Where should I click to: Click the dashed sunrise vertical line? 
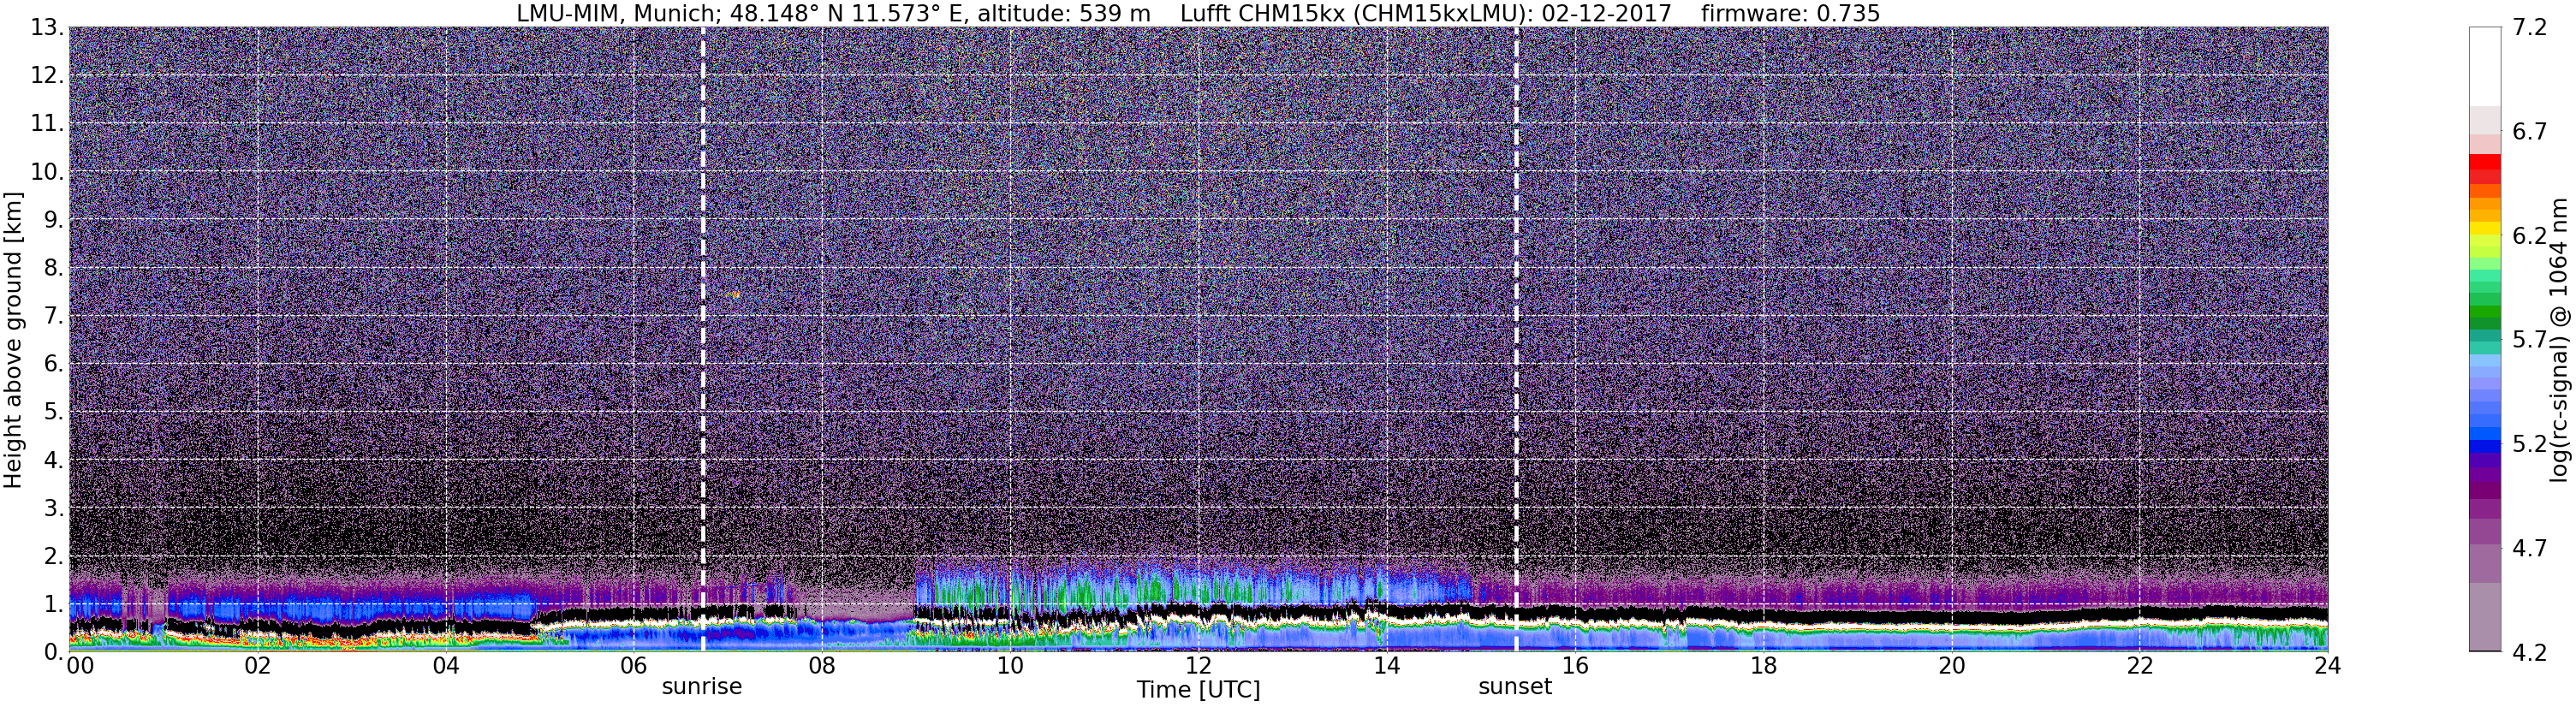click(702, 340)
